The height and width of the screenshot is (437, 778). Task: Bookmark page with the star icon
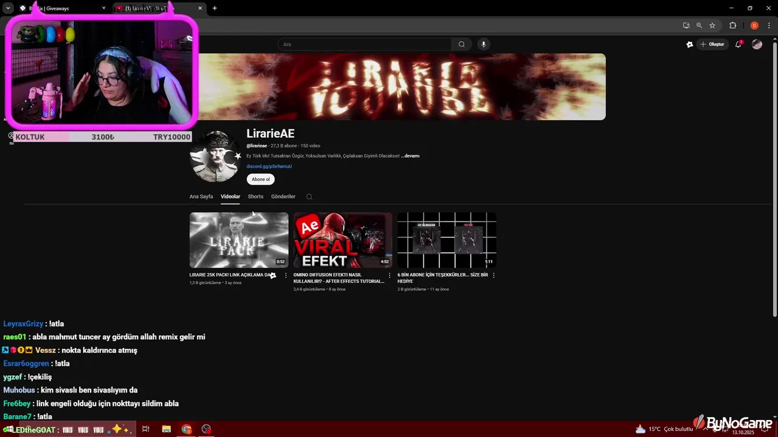coord(712,25)
